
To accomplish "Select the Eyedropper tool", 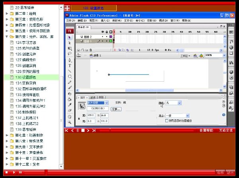I will pyautogui.click(x=70, y=105).
